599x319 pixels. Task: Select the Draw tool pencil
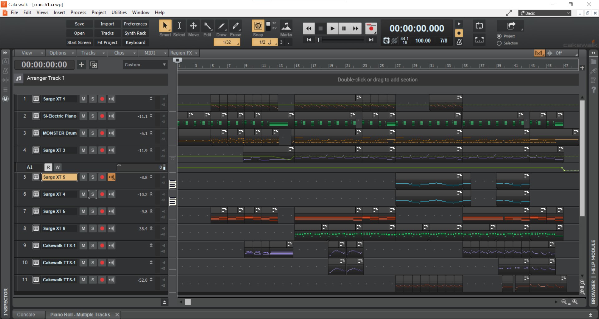[221, 26]
